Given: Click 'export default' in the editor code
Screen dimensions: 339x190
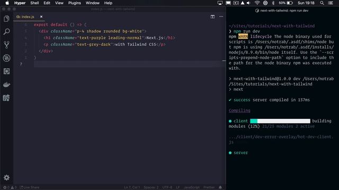Looking at the screenshot, I should pyautogui.click(x=50, y=25).
